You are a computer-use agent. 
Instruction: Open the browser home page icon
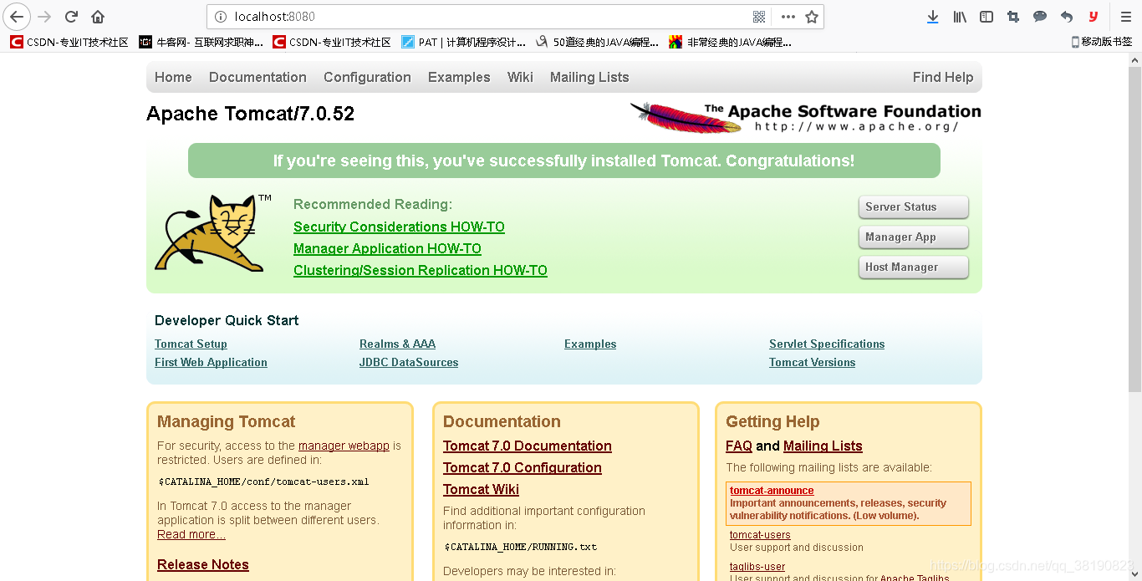pos(98,17)
